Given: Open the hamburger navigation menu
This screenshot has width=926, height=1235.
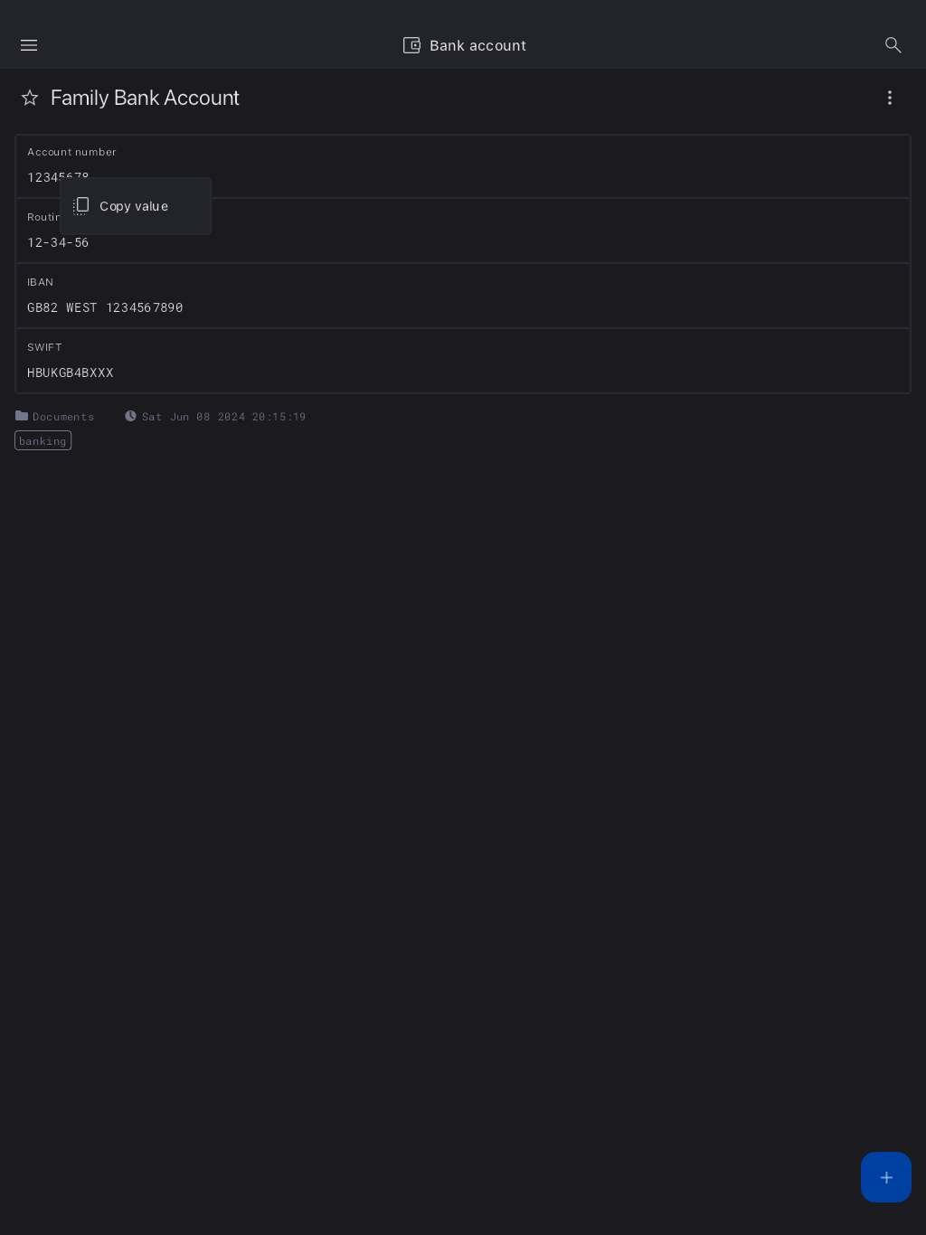Looking at the screenshot, I should tap(29, 45).
